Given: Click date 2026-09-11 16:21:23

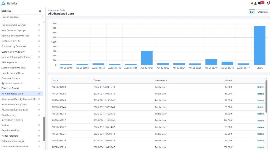Looking at the screenshot, I should click(x=104, y=114).
